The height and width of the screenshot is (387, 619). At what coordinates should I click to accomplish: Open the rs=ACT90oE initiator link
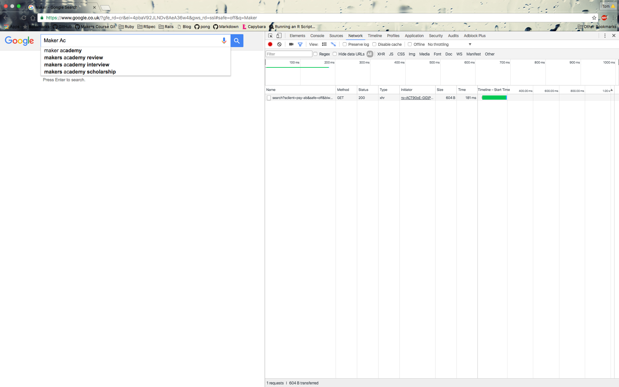click(417, 98)
